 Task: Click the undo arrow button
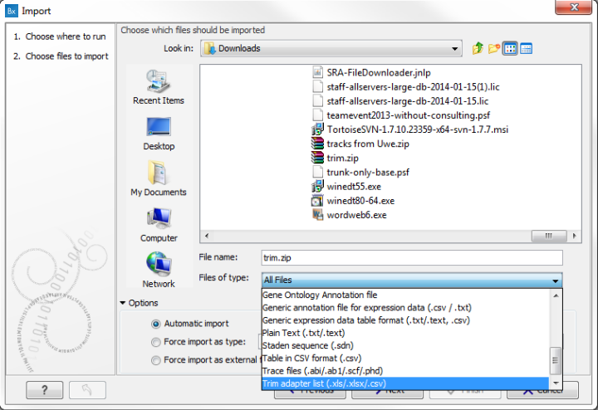click(x=87, y=390)
